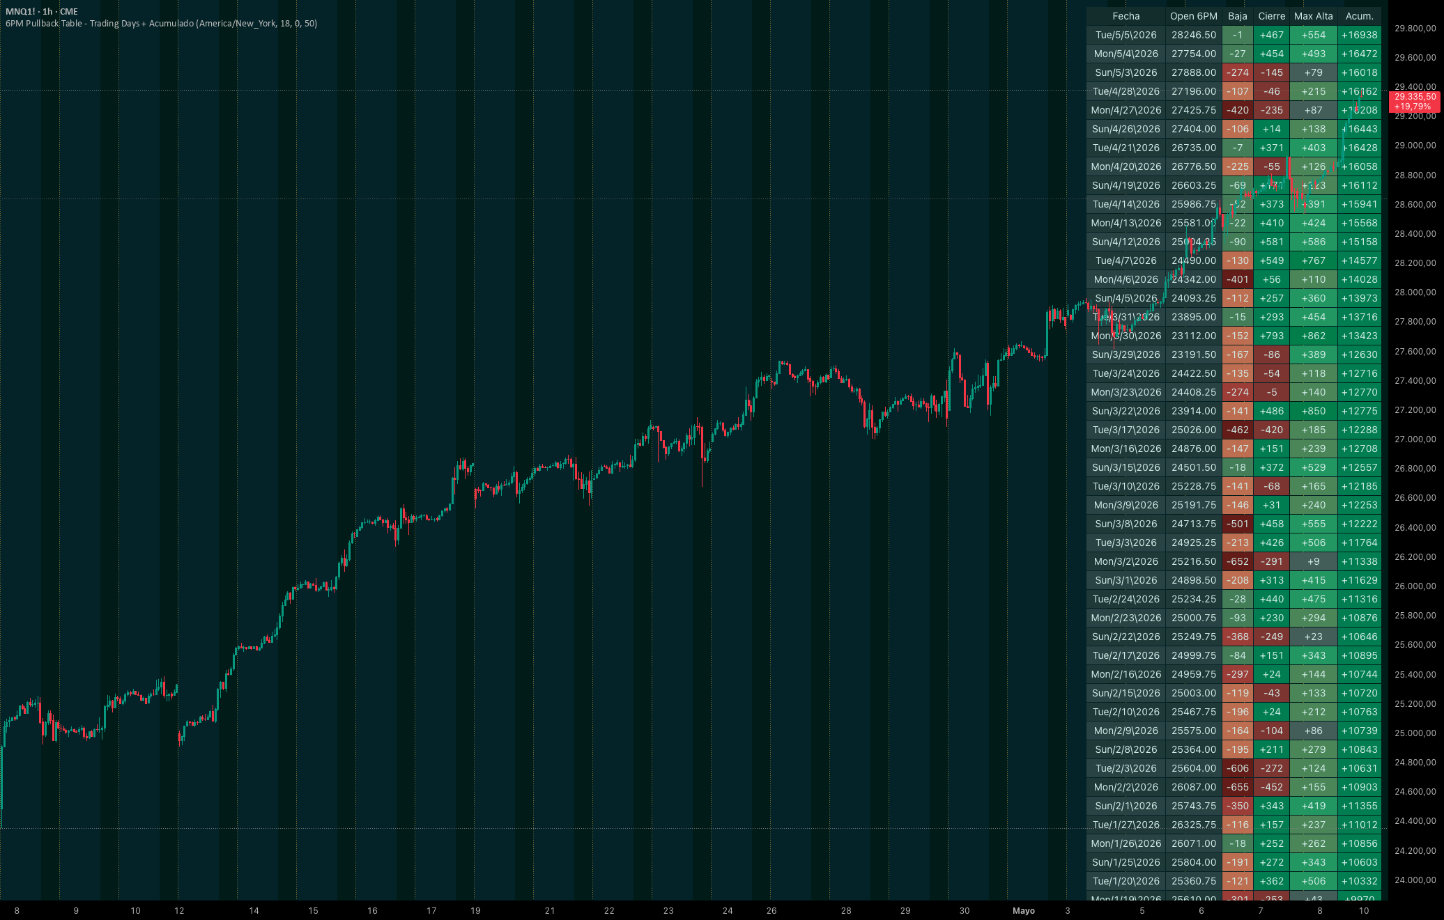Click the Baja value -655
Image resolution: width=1444 pixels, height=920 pixels.
(x=1238, y=787)
